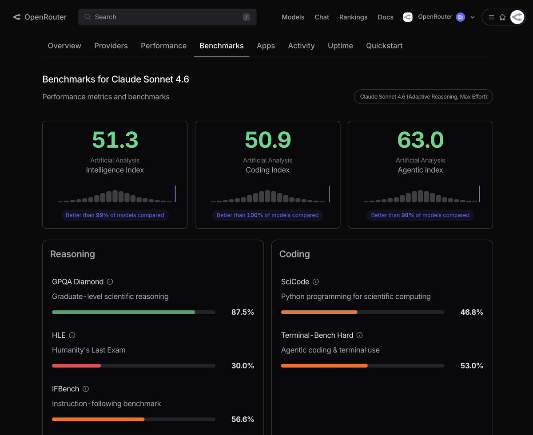Select the Uptime tab
Screen dimensions: 533x435
tap(340, 46)
